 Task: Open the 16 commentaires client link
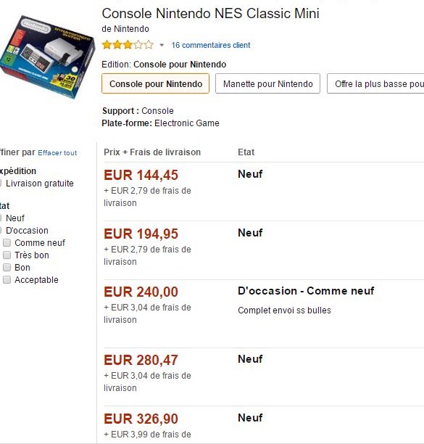click(211, 45)
